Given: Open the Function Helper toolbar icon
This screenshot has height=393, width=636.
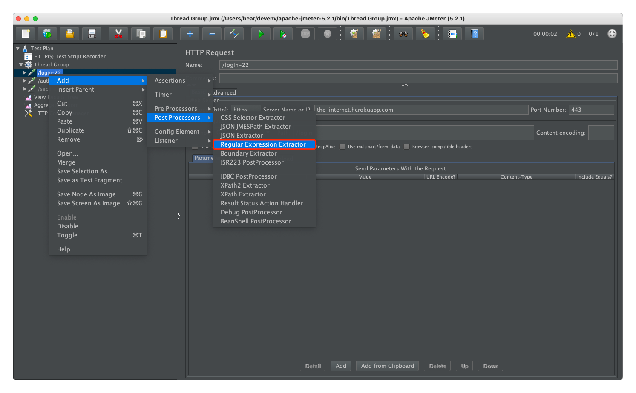Looking at the screenshot, I should click(452, 34).
